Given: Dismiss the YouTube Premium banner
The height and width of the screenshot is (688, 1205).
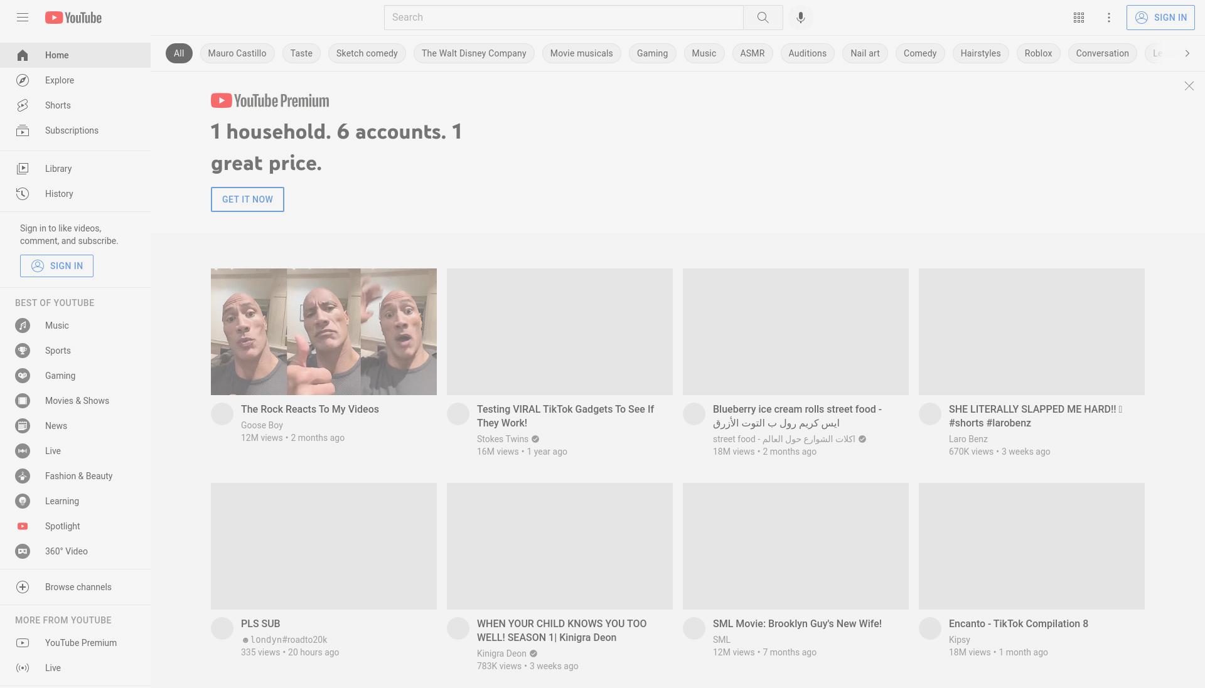Looking at the screenshot, I should point(1189,86).
